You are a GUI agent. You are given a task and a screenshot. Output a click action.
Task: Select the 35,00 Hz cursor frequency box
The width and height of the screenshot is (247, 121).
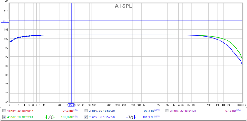[x=72, y=105]
